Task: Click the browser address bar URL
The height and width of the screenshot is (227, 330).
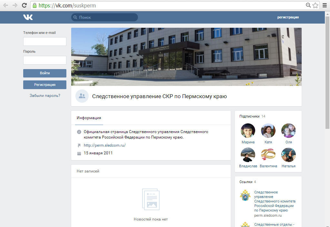Action: point(67,5)
